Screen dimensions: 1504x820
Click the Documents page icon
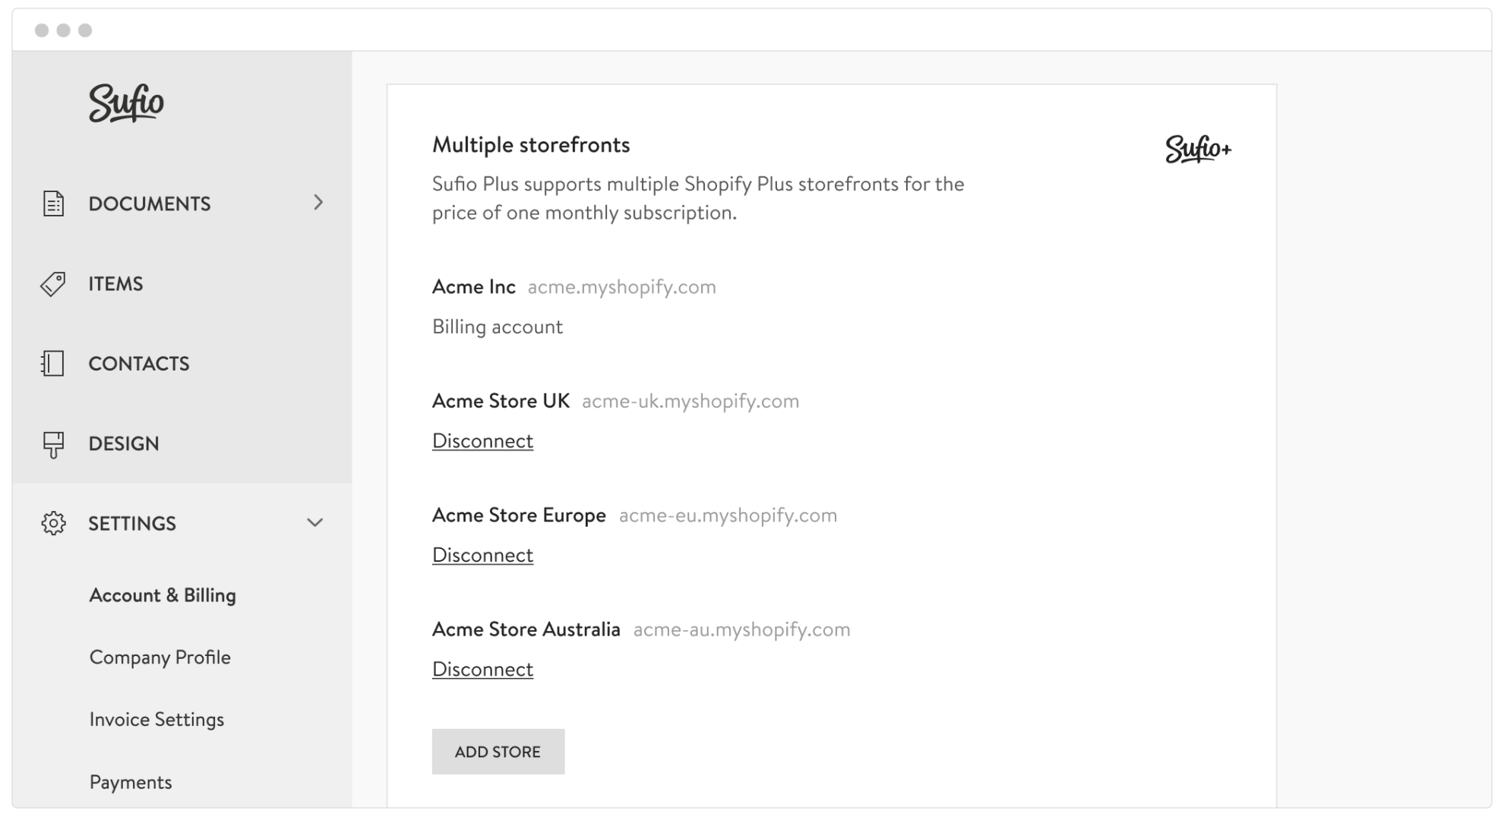click(x=53, y=203)
